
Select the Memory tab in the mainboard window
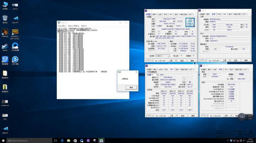[x=219, y=14]
